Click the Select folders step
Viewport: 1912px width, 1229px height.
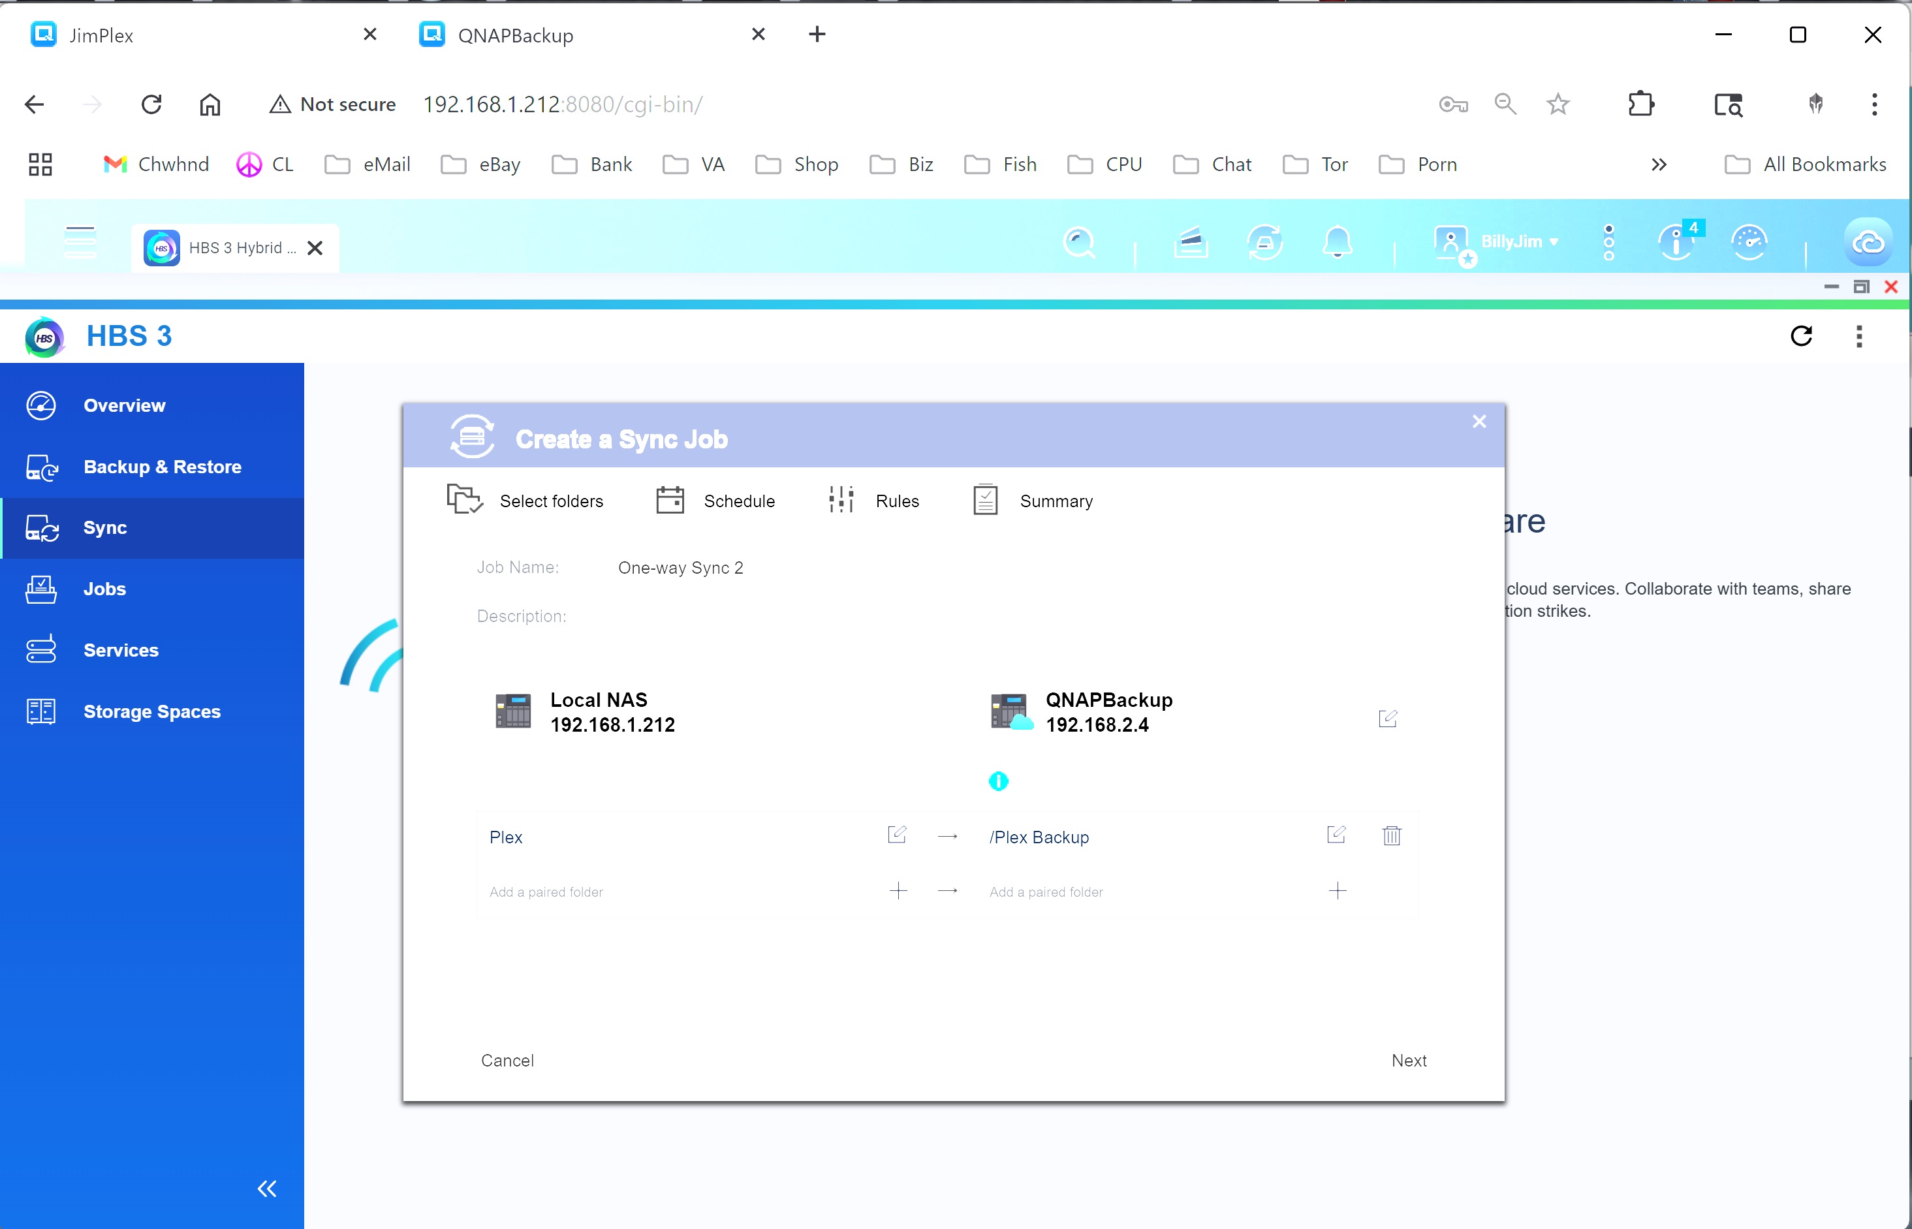click(x=524, y=501)
